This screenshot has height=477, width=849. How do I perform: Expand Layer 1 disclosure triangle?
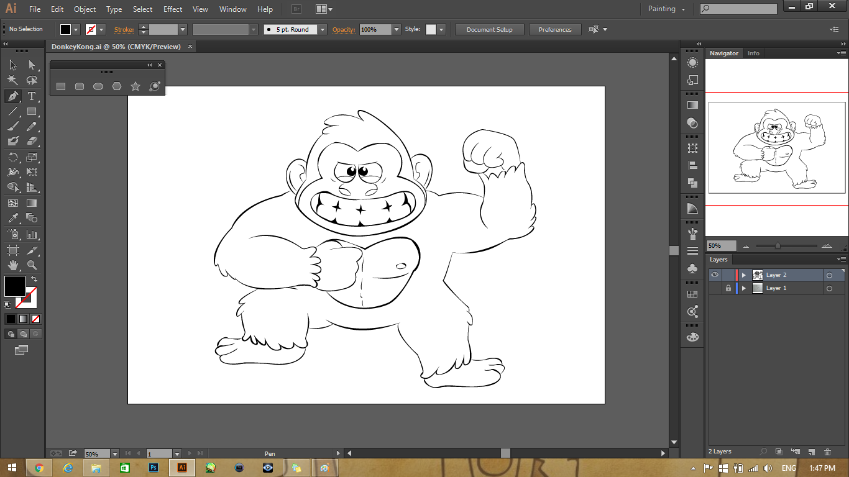point(743,289)
